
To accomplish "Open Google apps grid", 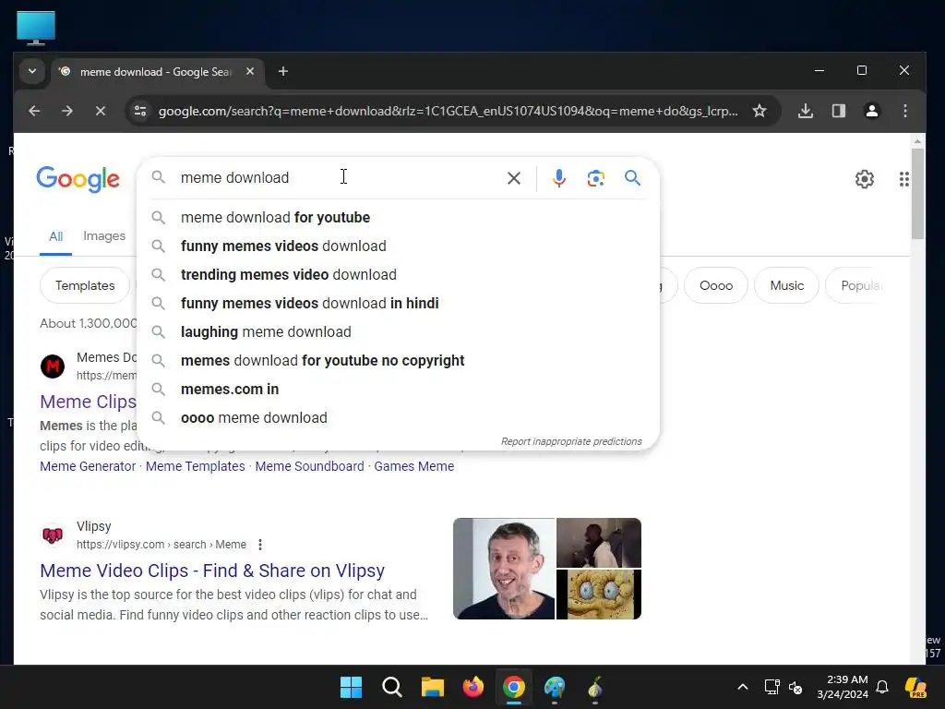I will coord(904,179).
